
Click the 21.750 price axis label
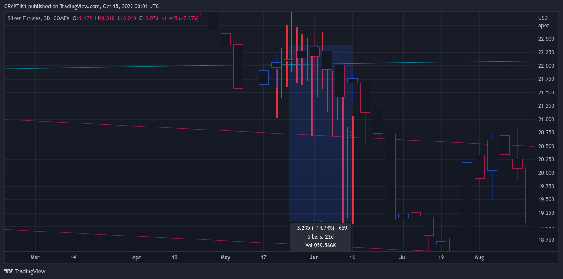[x=546, y=79]
